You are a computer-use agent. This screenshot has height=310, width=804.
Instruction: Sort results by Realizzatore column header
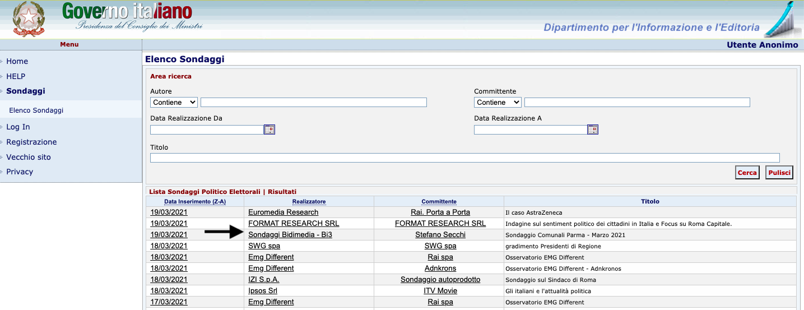pos(309,202)
